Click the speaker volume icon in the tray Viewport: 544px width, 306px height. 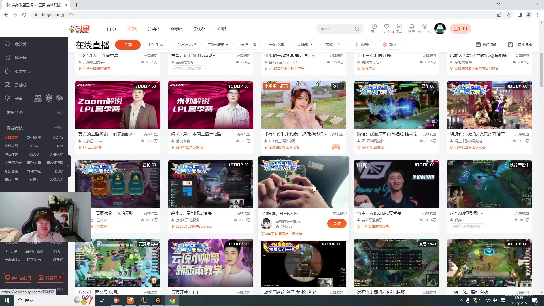point(488,300)
